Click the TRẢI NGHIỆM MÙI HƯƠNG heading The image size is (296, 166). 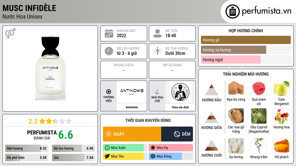click(x=246, y=74)
